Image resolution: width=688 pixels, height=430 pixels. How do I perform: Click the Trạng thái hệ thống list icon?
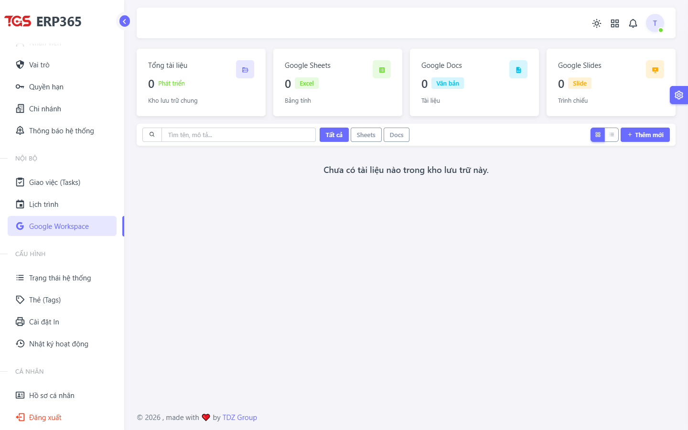20,278
